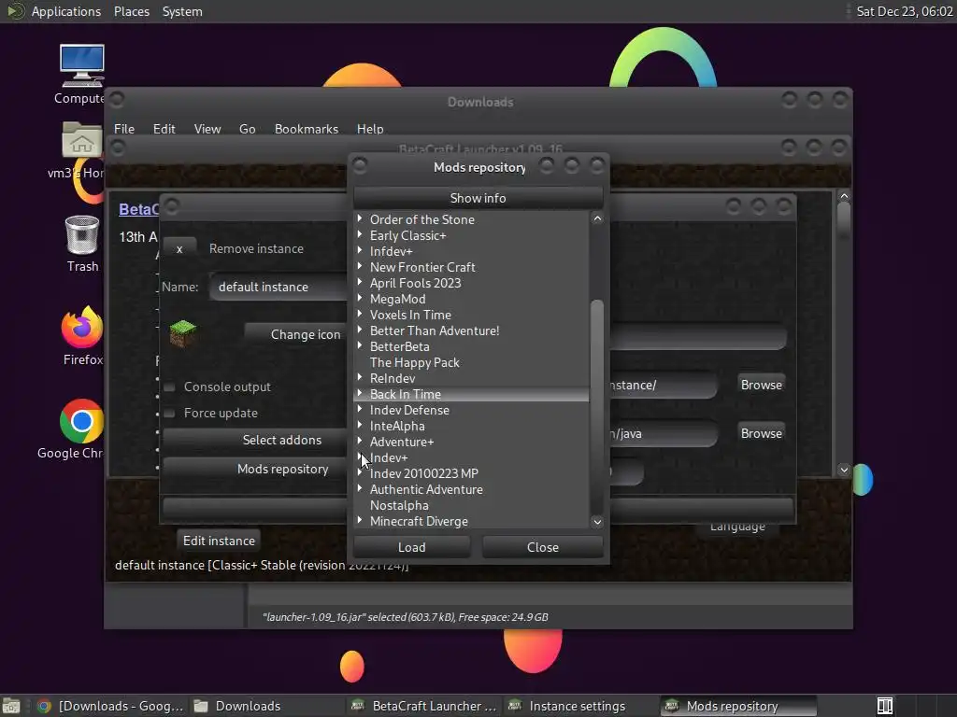
Task: Open the Bookmarks menu in Downloads
Action: click(307, 129)
